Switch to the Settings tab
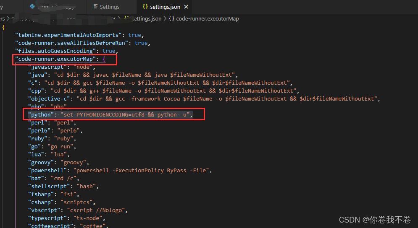The height and width of the screenshot is (228, 418). pyautogui.click(x=109, y=7)
